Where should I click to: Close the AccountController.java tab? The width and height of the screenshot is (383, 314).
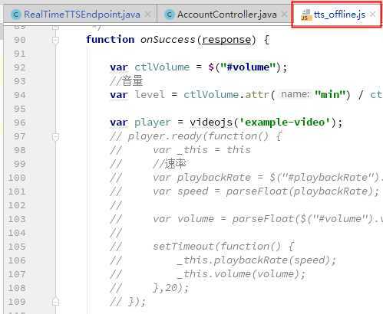pos(284,15)
